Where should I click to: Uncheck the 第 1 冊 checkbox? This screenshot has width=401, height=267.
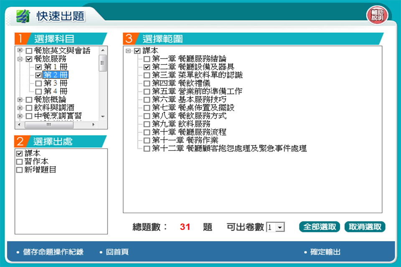38,67
